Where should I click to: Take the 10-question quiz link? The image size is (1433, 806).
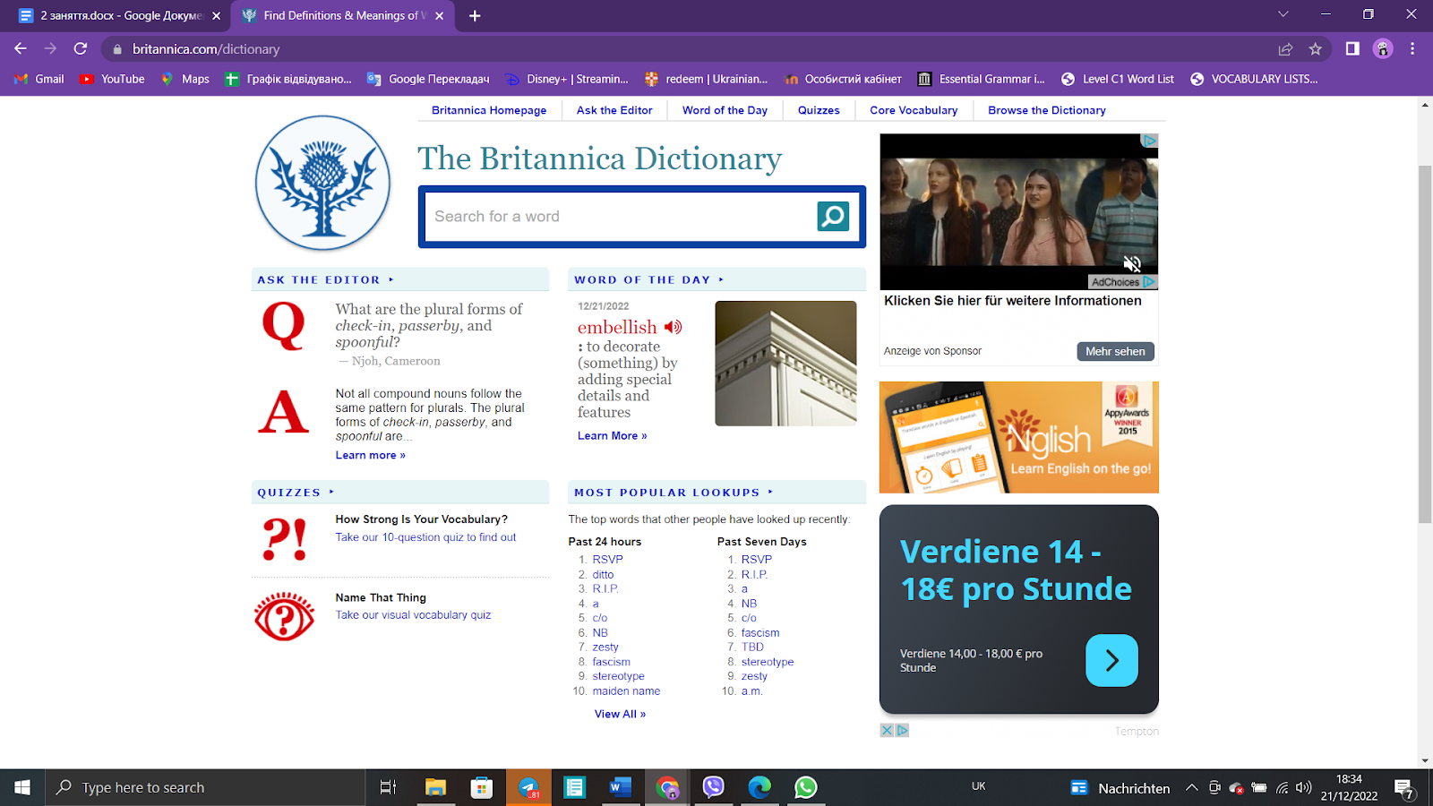click(x=425, y=537)
